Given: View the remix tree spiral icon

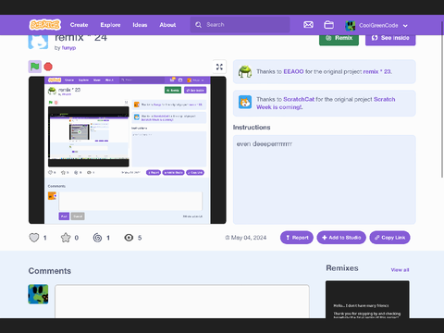Looking at the screenshot, I should pos(97,238).
